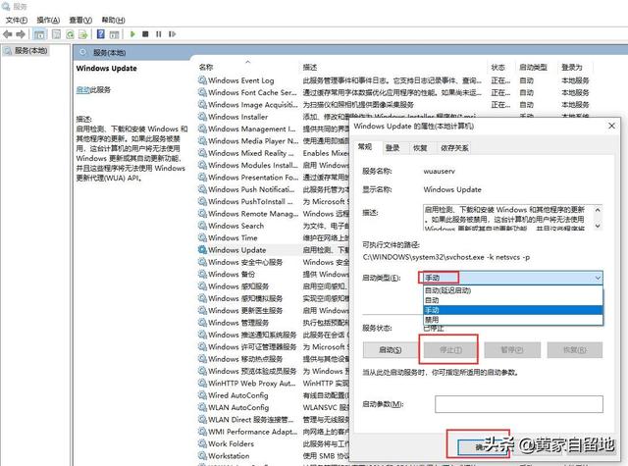Select Windows Remote Manag... service
Image resolution: width=628 pixels, height=466 pixels.
coord(253,214)
